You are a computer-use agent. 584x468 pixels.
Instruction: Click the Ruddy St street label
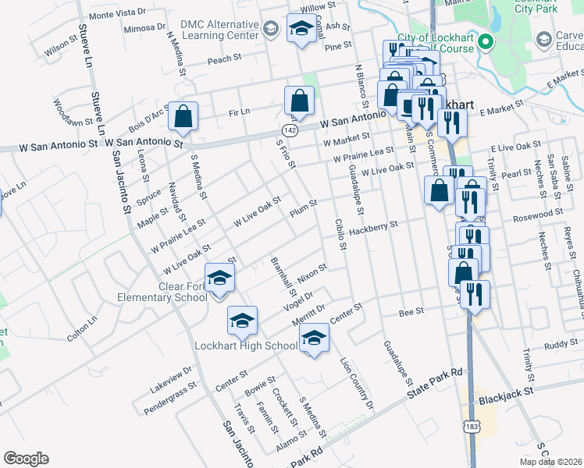561,344
